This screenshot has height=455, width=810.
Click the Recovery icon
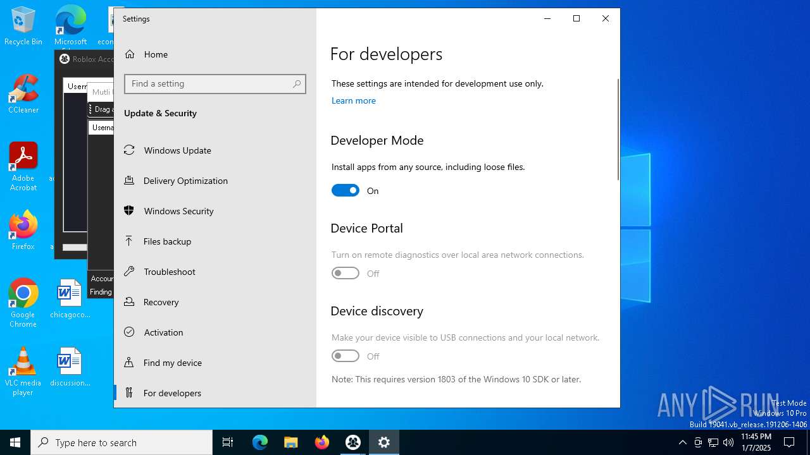click(x=129, y=301)
